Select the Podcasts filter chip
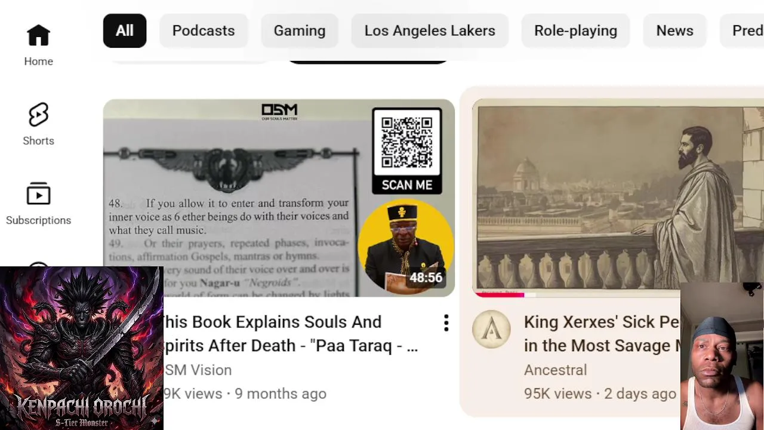This screenshot has height=430, width=764. pyautogui.click(x=204, y=30)
